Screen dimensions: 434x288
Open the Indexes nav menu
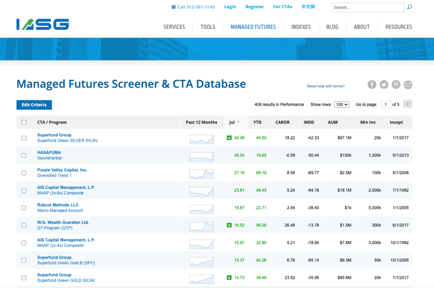coord(301,27)
